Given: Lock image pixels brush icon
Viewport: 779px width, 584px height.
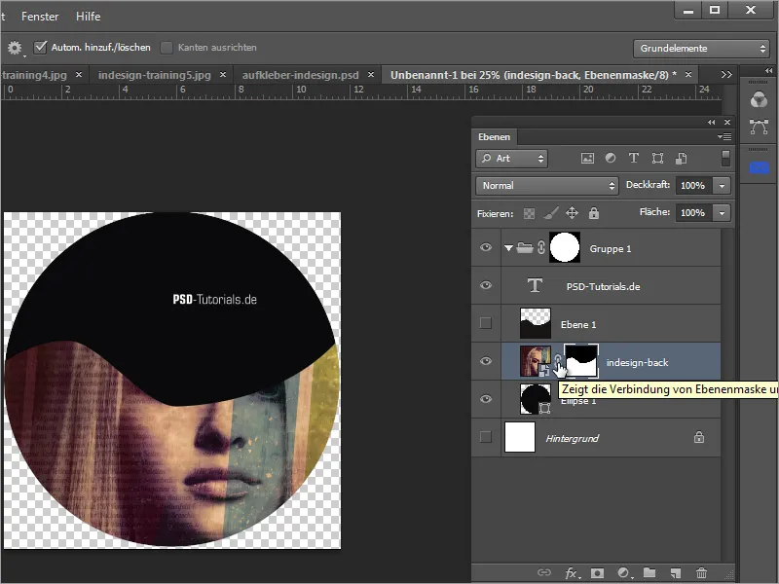Looking at the screenshot, I should click(550, 213).
